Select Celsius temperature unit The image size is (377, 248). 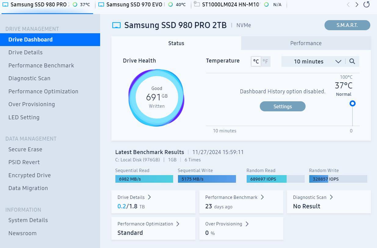[256, 61]
